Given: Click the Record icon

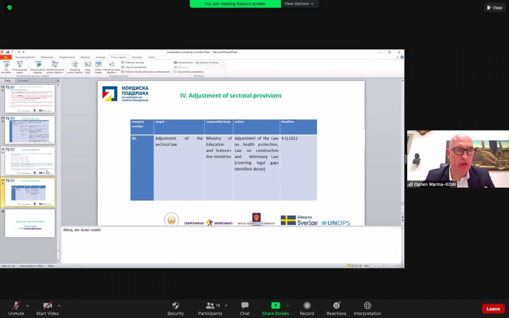Looking at the screenshot, I should point(307,306).
